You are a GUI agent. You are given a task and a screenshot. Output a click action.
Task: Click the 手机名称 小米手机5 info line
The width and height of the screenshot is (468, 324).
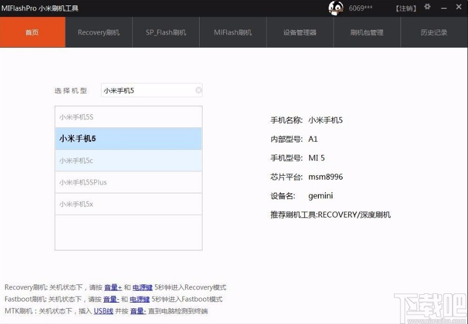307,120
